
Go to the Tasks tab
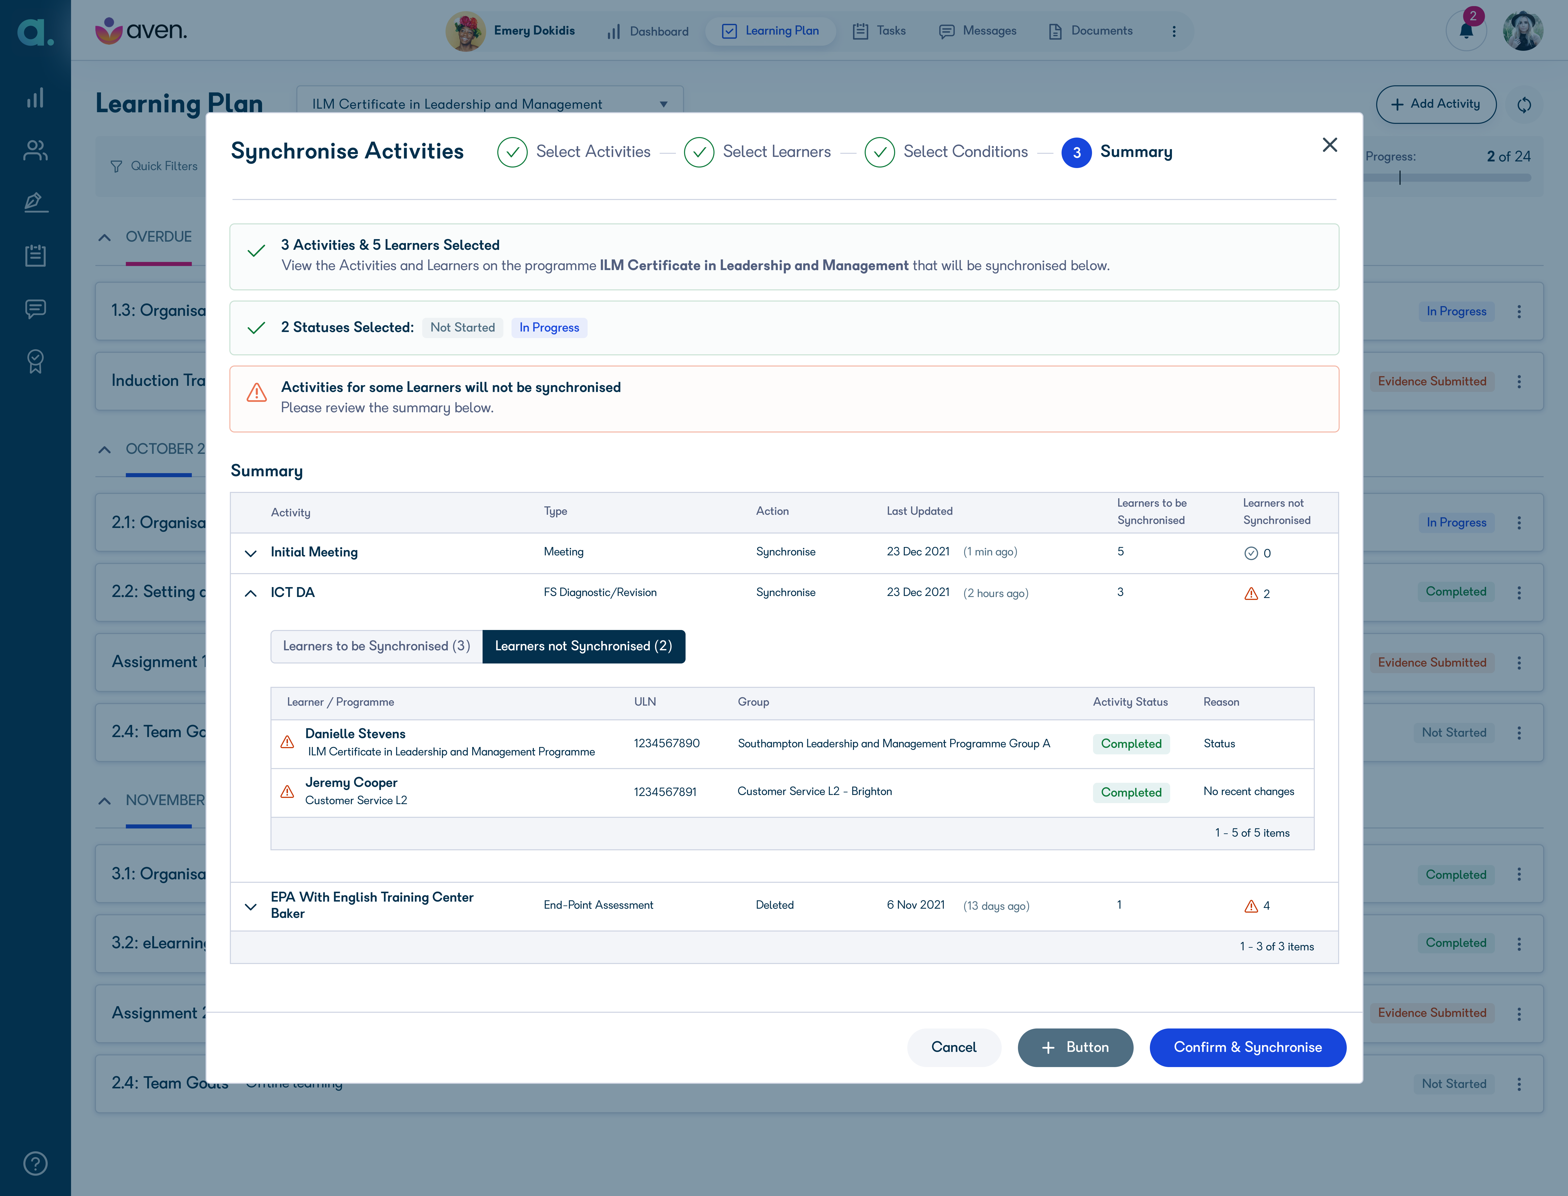(879, 31)
